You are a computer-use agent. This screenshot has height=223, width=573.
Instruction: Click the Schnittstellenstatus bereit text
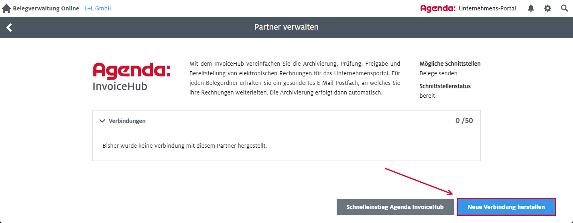(427, 96)
